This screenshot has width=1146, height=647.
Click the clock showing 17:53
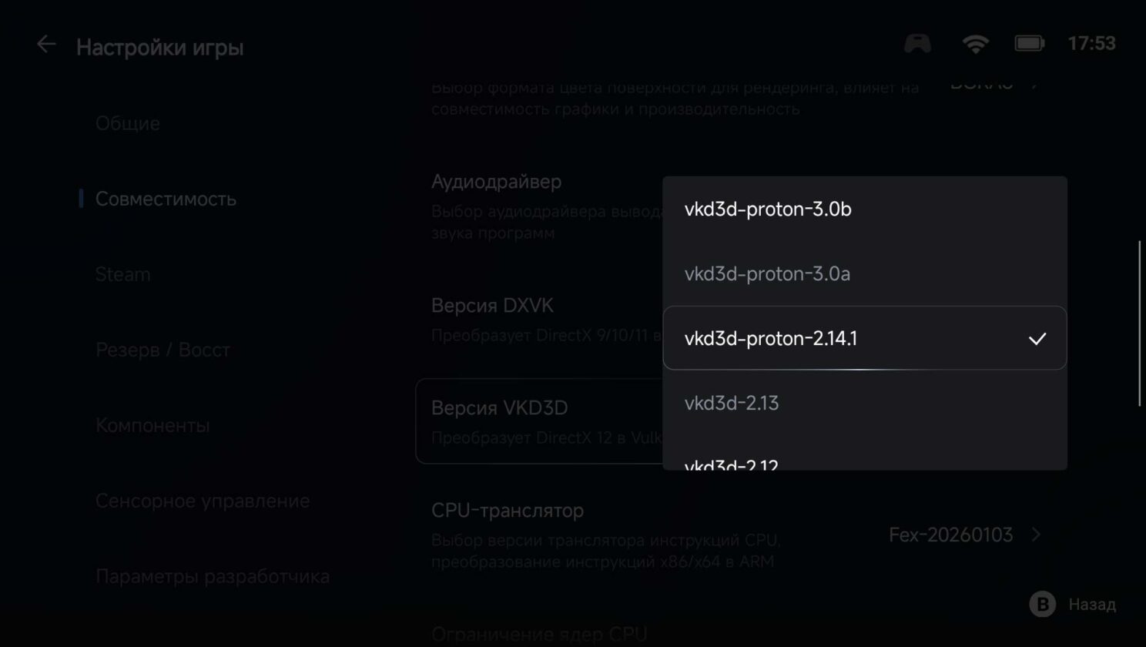click(1091, 44)
